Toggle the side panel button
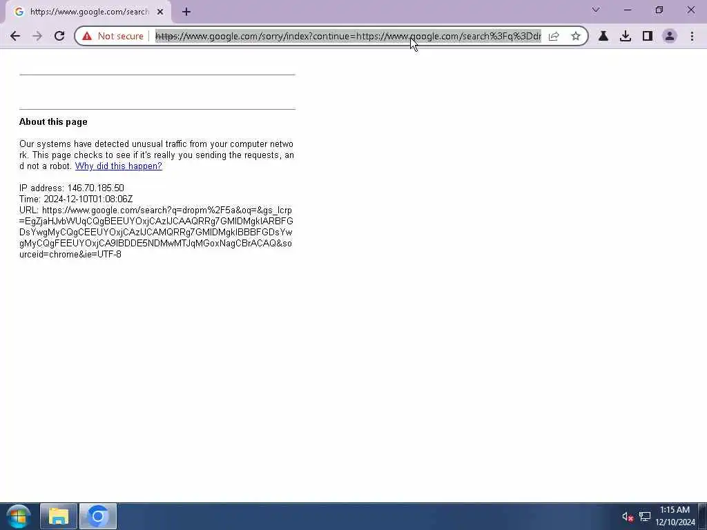 pyautogui.click(x=648, y=36)
